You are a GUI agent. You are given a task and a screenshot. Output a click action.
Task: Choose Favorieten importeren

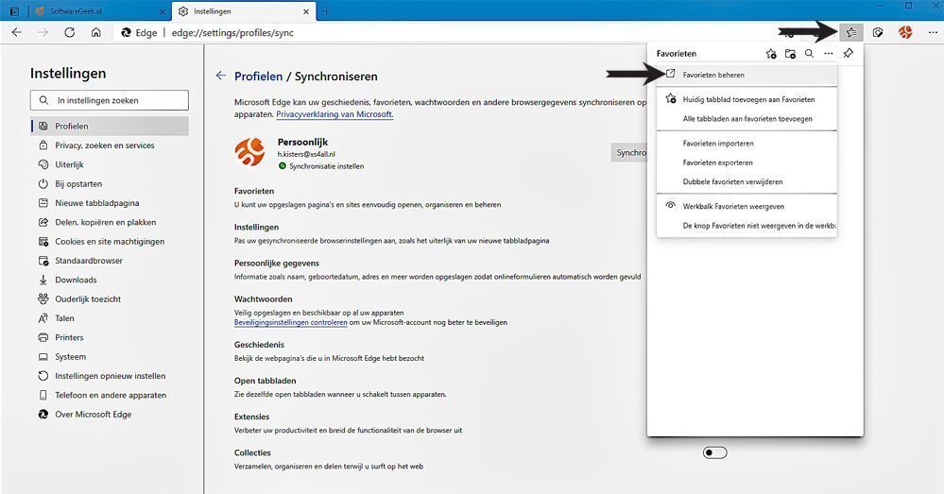(x=747, y=144)
